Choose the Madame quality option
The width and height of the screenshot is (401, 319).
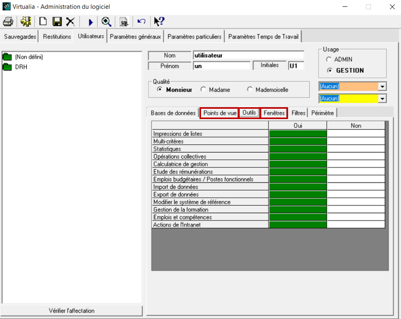pos(204,90)
